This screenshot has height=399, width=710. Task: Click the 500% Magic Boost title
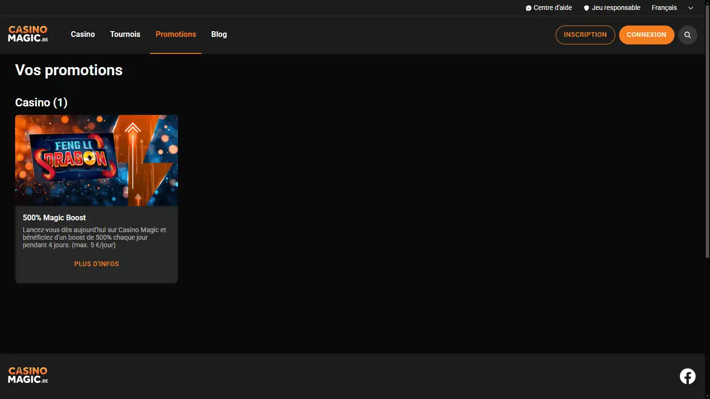click(x=54, y=217)
